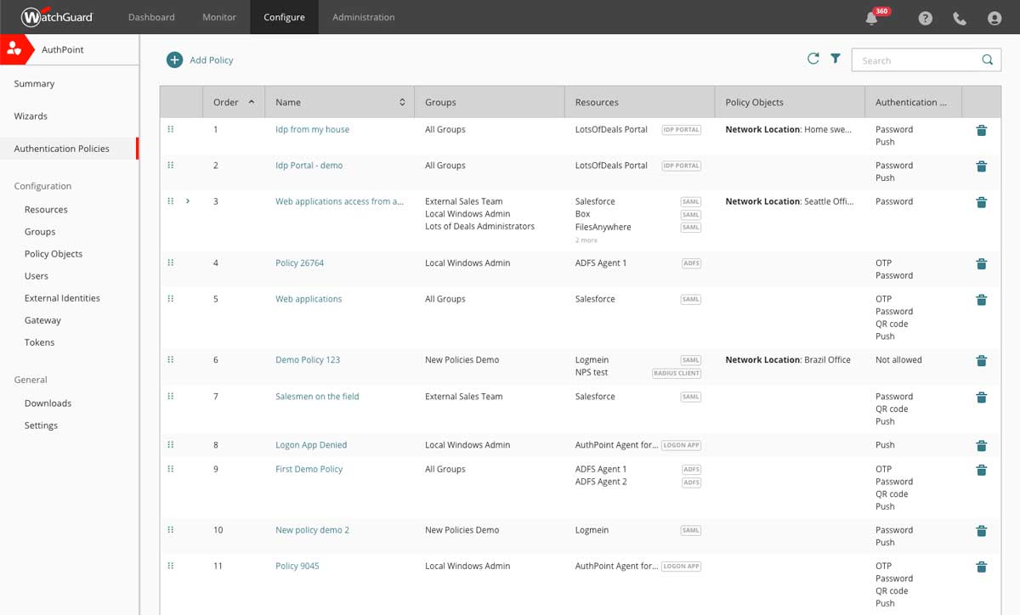
Task: Delete the Idp from my house policy
Action: 981,130
